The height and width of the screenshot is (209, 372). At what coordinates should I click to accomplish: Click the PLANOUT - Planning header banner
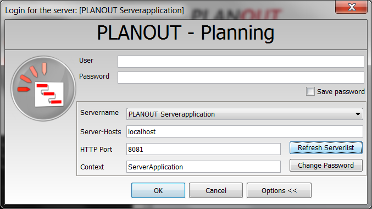point(186,35)
